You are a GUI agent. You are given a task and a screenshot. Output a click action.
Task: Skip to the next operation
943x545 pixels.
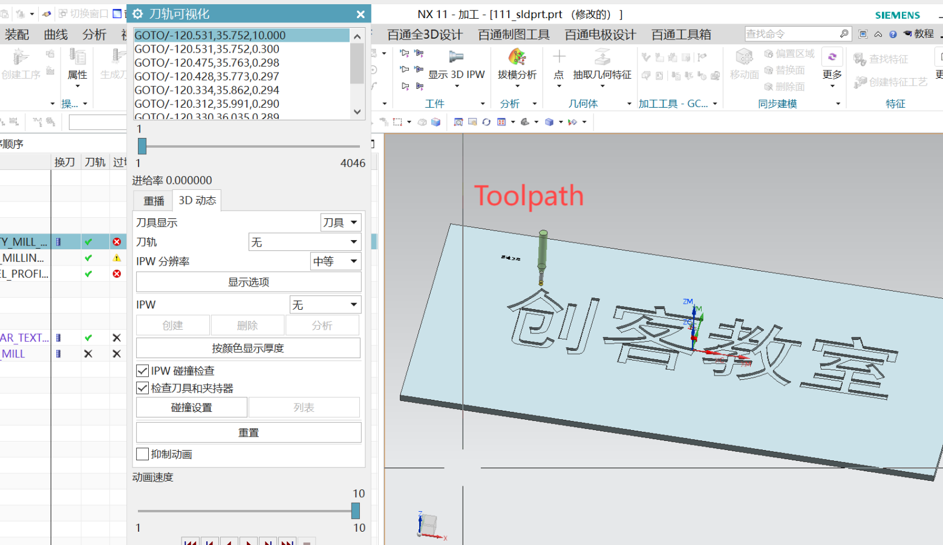coord(287,542)
